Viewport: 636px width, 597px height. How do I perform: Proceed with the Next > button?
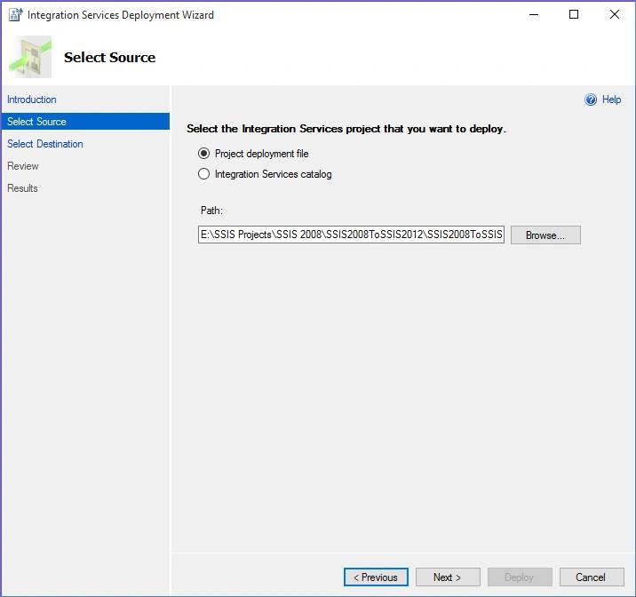(448, 577)
